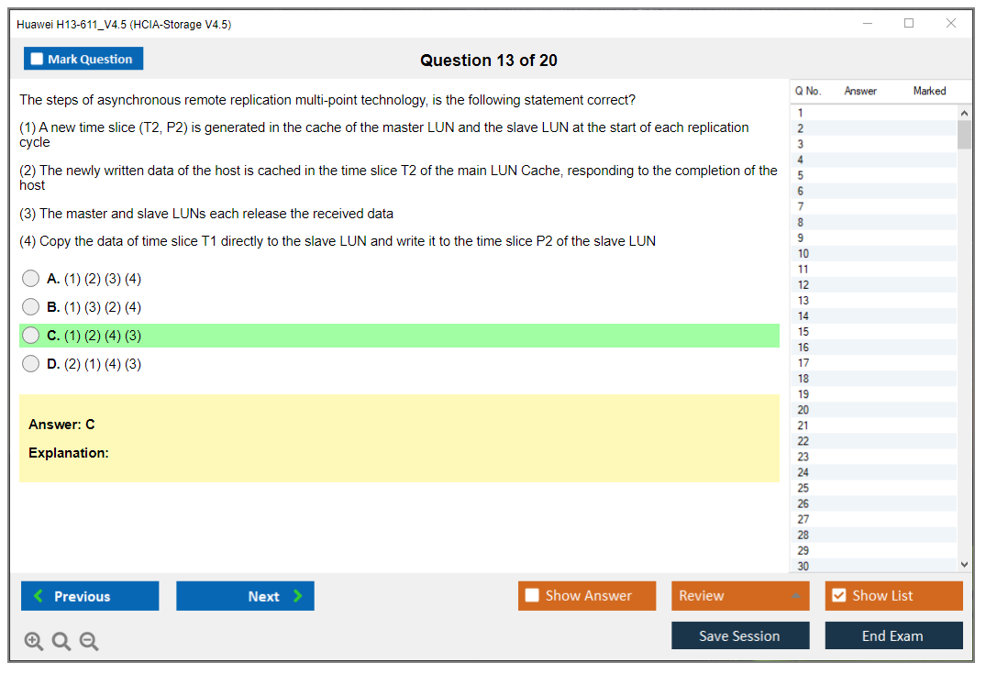The width and height of the screenshot is (986, 674).
Task: Choose answer B (1) (3) (2) (4)
Action: tap(31, 307)
